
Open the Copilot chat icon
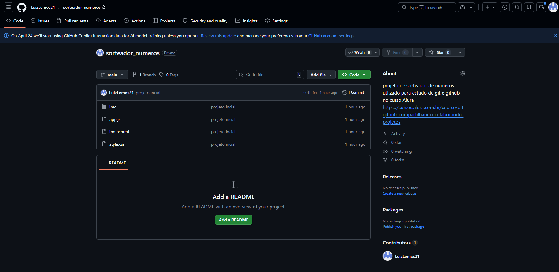tap(463, 7)
